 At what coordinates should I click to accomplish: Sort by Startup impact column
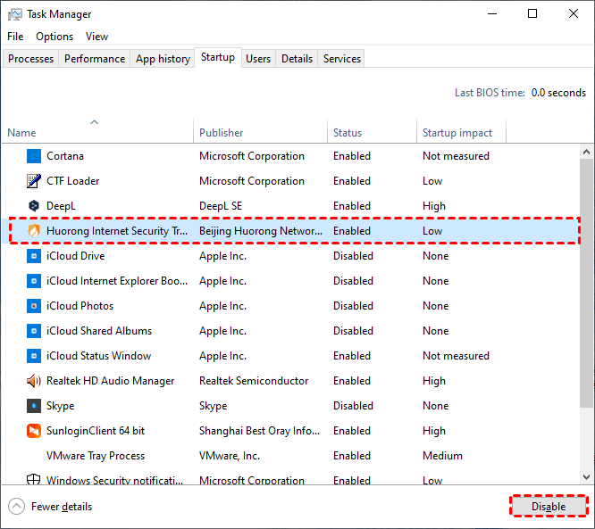coord(457,133)
